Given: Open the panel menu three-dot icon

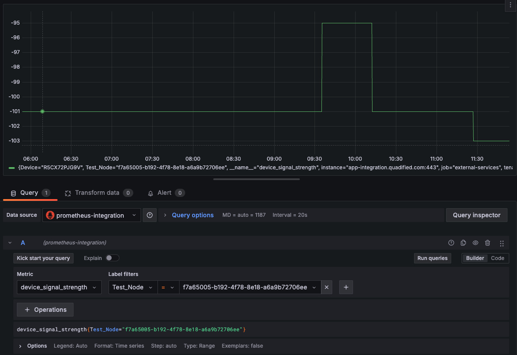Looking at the screenshot, I should [511, 5].
